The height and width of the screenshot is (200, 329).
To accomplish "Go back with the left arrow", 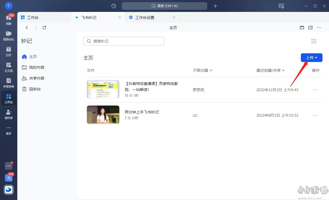I will [x=27, y=28].
